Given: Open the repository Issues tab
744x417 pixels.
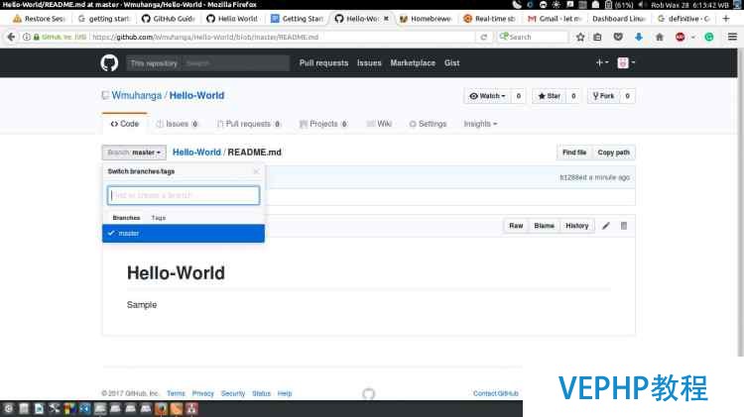Looking at the screenshot, I should pyautogui.click(x=177, y=124).
